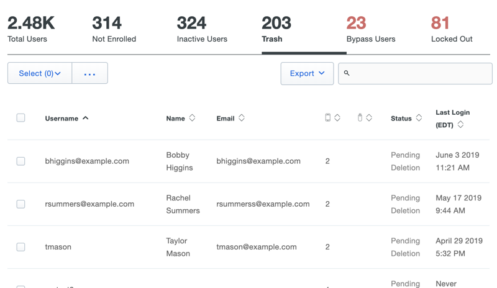Screen dimensions: 497x288
Task: Open the Locked Out tab
Action: [x=452, y=30]
